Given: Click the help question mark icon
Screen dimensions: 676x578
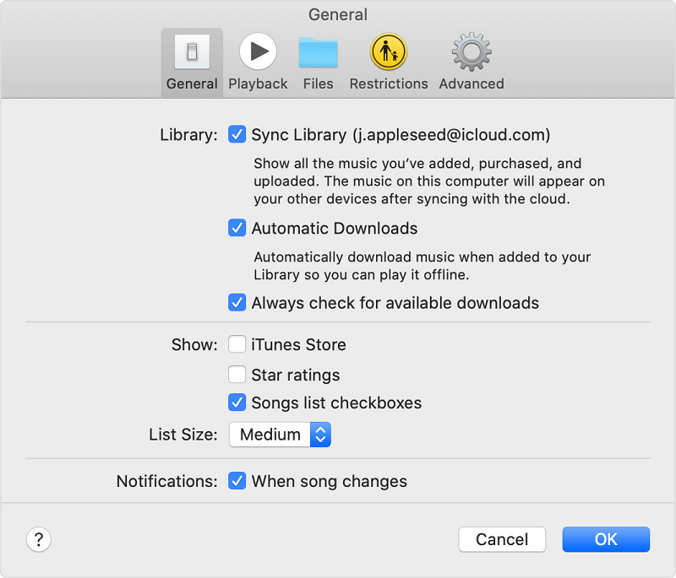Looking at the screenshot, I should (x=39, y=539).
